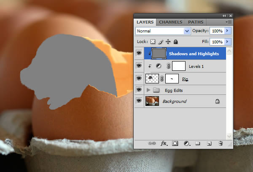This screenshot has height=172, width=253.
Task: Close the Layers panel
Action: pyautogui.click(x=231, y=16)
